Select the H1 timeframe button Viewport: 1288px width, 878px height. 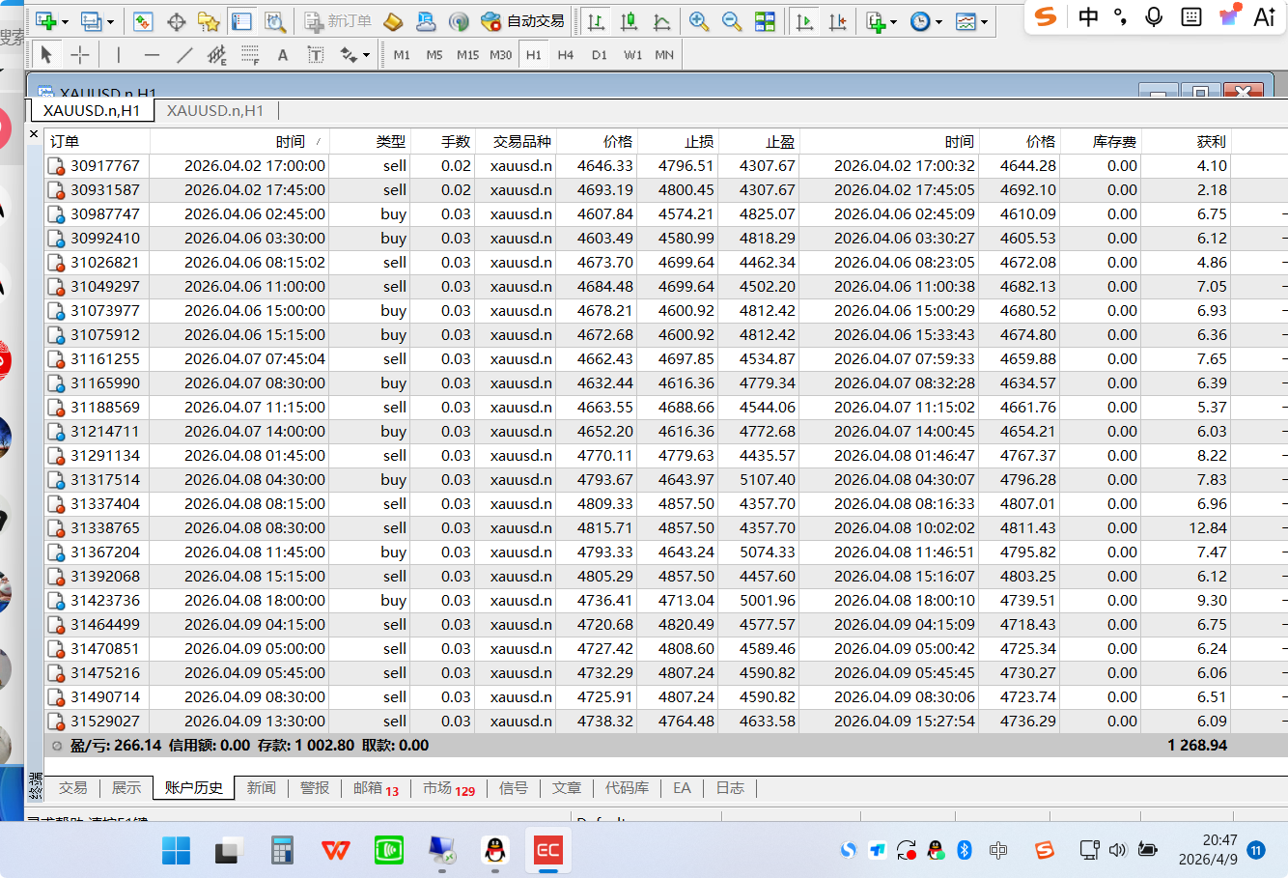534,55
